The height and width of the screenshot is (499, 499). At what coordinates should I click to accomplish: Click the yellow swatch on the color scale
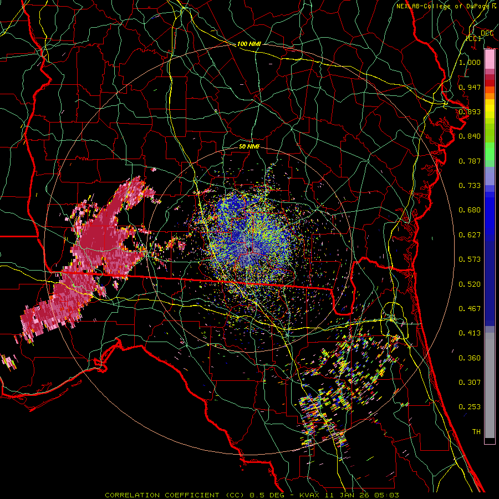(490, 109)
